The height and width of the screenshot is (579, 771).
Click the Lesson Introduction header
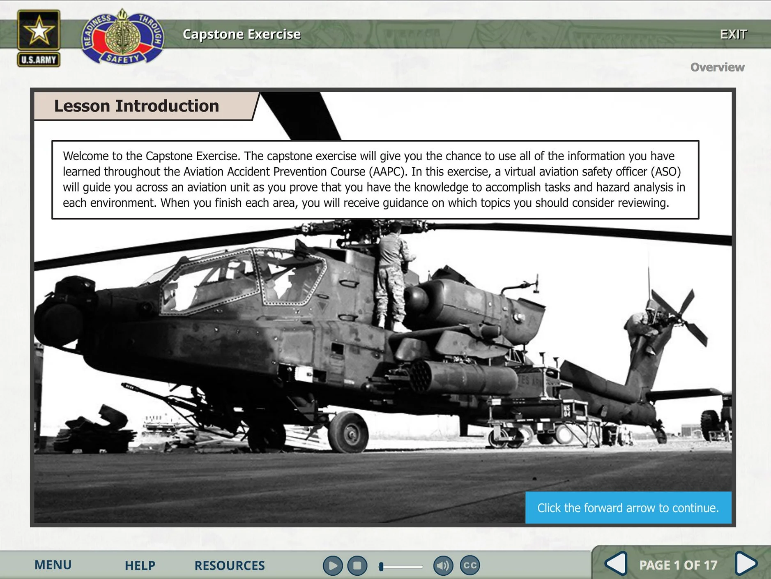[136, 106]
